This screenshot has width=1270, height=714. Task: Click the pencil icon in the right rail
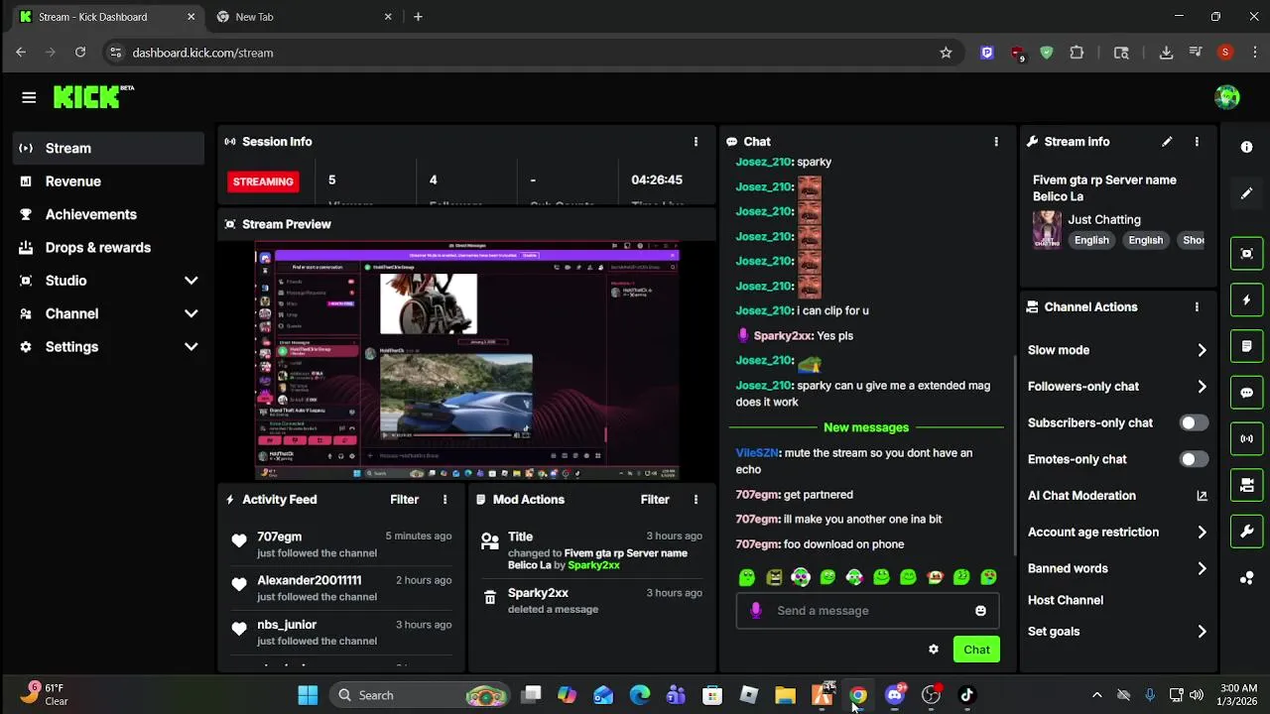pos(1247,193)
